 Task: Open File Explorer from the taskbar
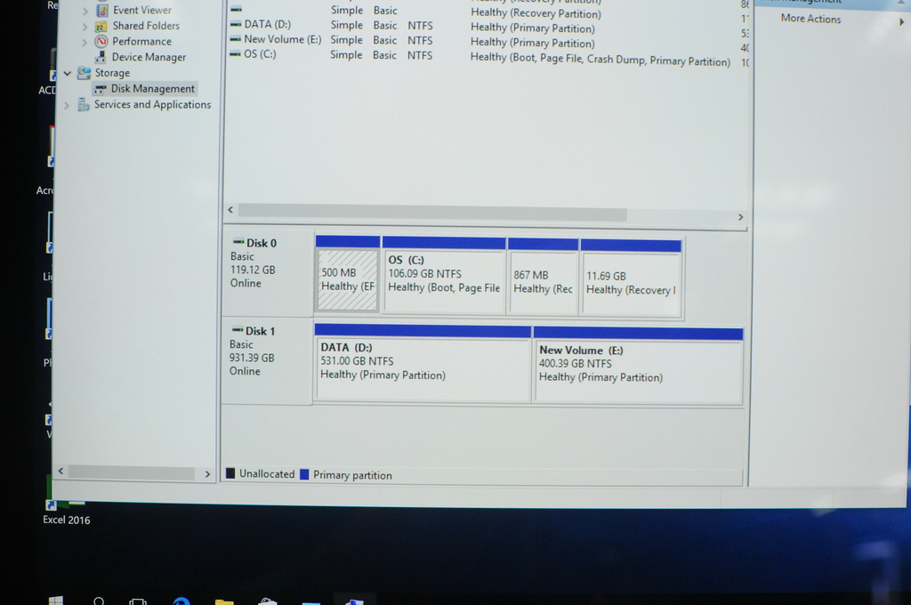click(224, 602)
